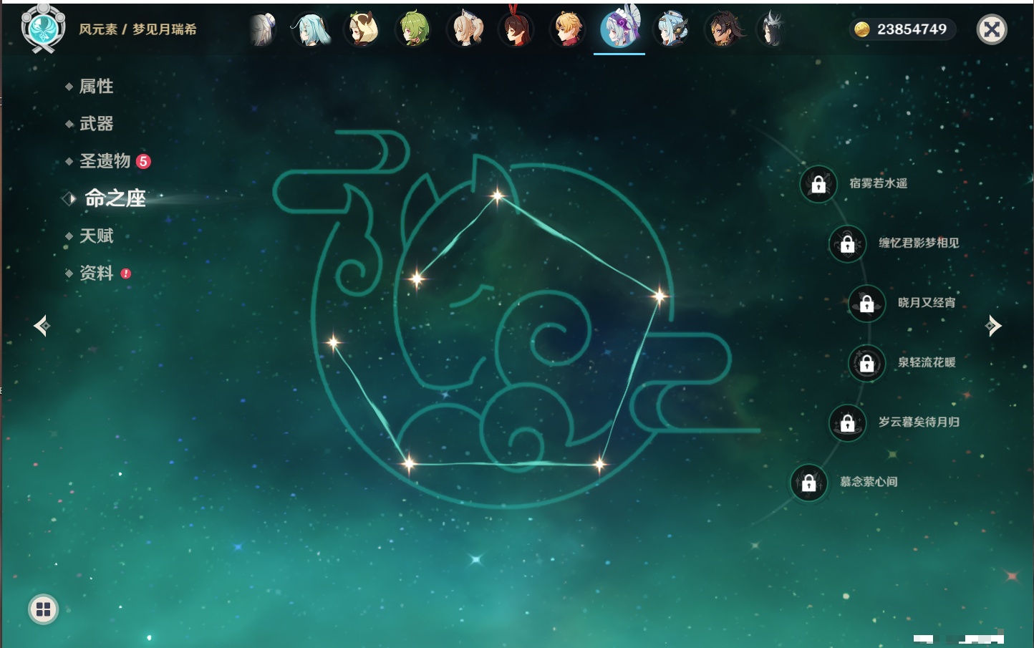Click the lock icon for 岁云暮矣待月归
The height and width of the screenshot is (648, 1034).
click(x=848, y=422)
